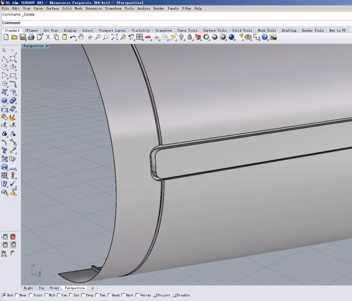Open the Perspective viewport dropdown arrow

coord(48,46)
